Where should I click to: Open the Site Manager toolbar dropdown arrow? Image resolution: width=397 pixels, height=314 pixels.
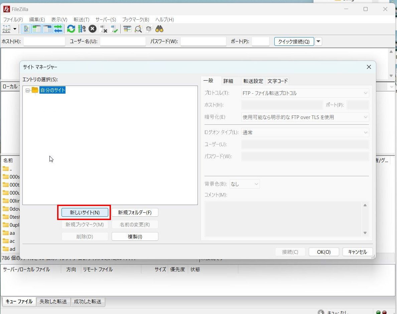point(15,29)
